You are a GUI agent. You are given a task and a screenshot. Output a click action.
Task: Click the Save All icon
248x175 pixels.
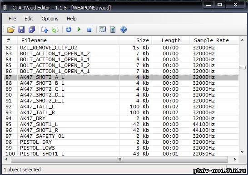click(x=32, y=29)
